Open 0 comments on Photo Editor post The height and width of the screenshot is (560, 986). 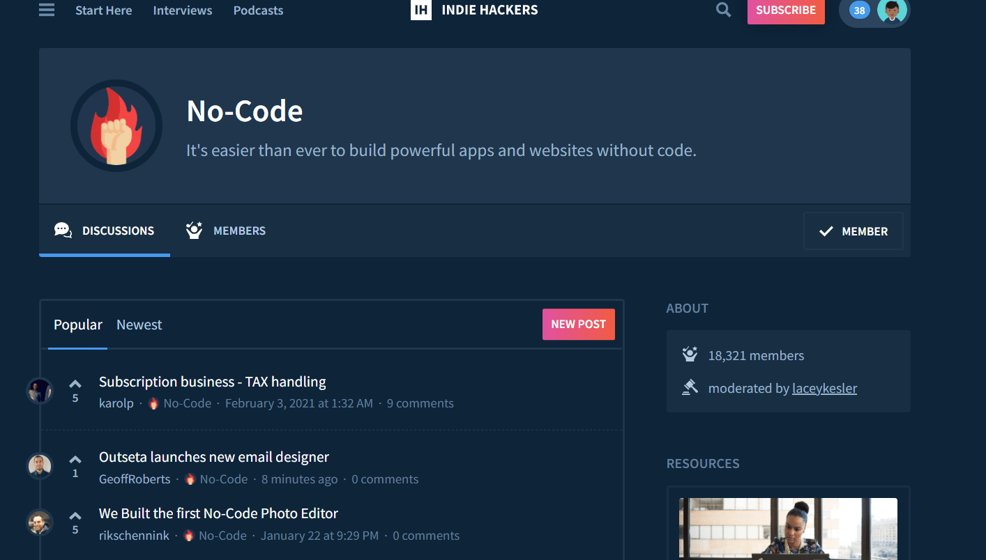(x=426, y=536)
